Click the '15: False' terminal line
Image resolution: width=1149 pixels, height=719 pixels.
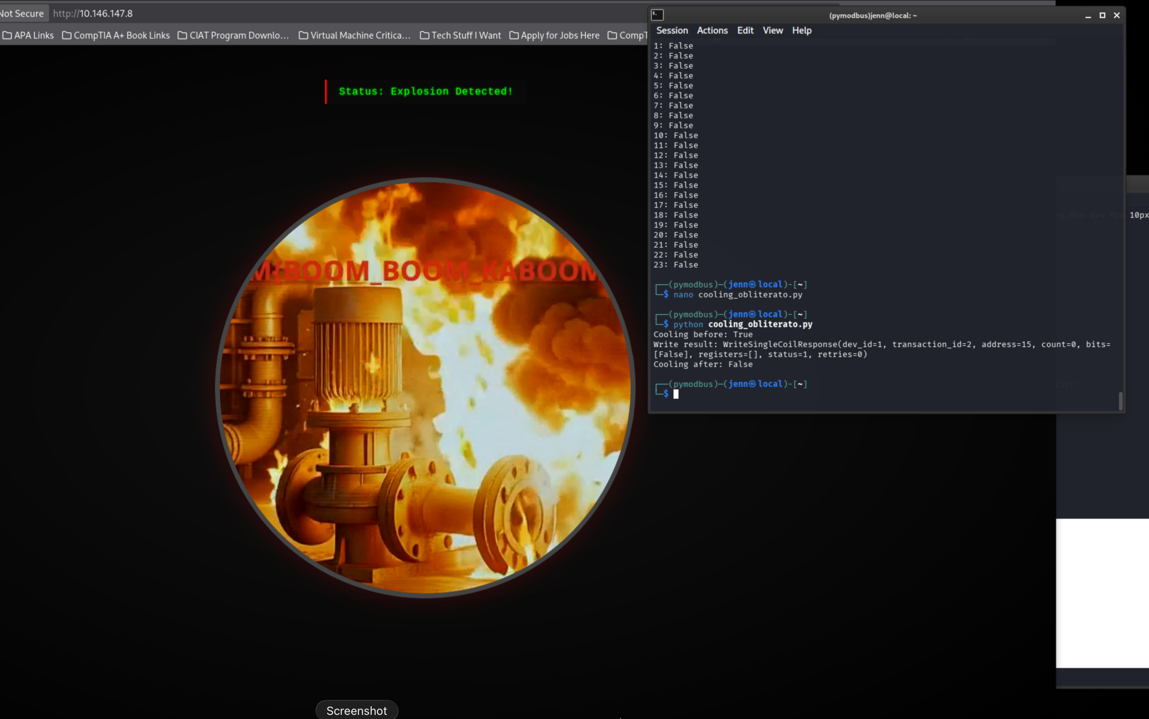click(676, 185)
